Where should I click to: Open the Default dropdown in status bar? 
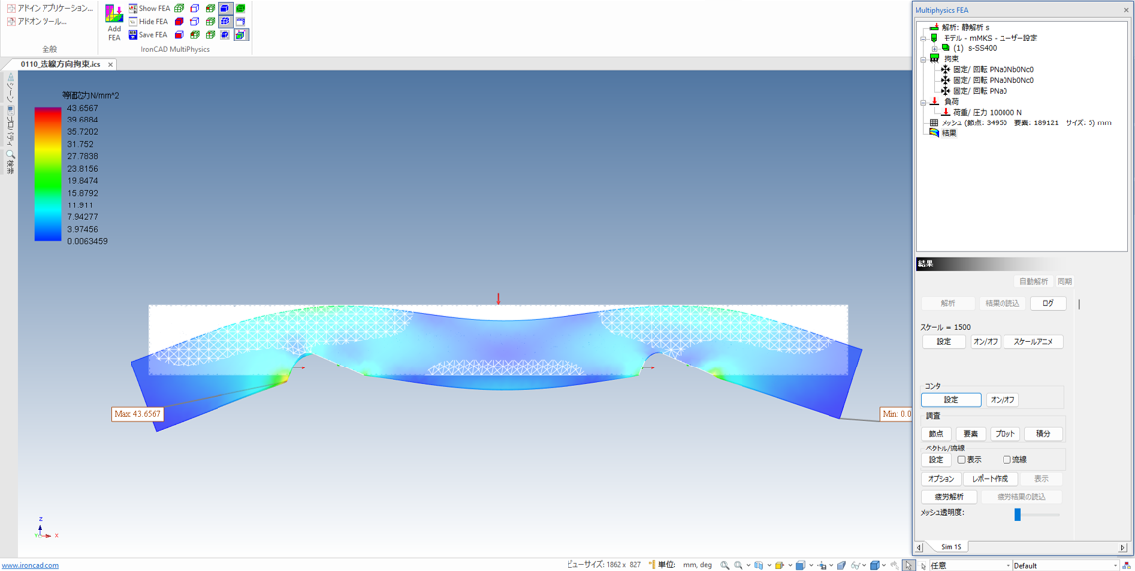(1066, 565)
